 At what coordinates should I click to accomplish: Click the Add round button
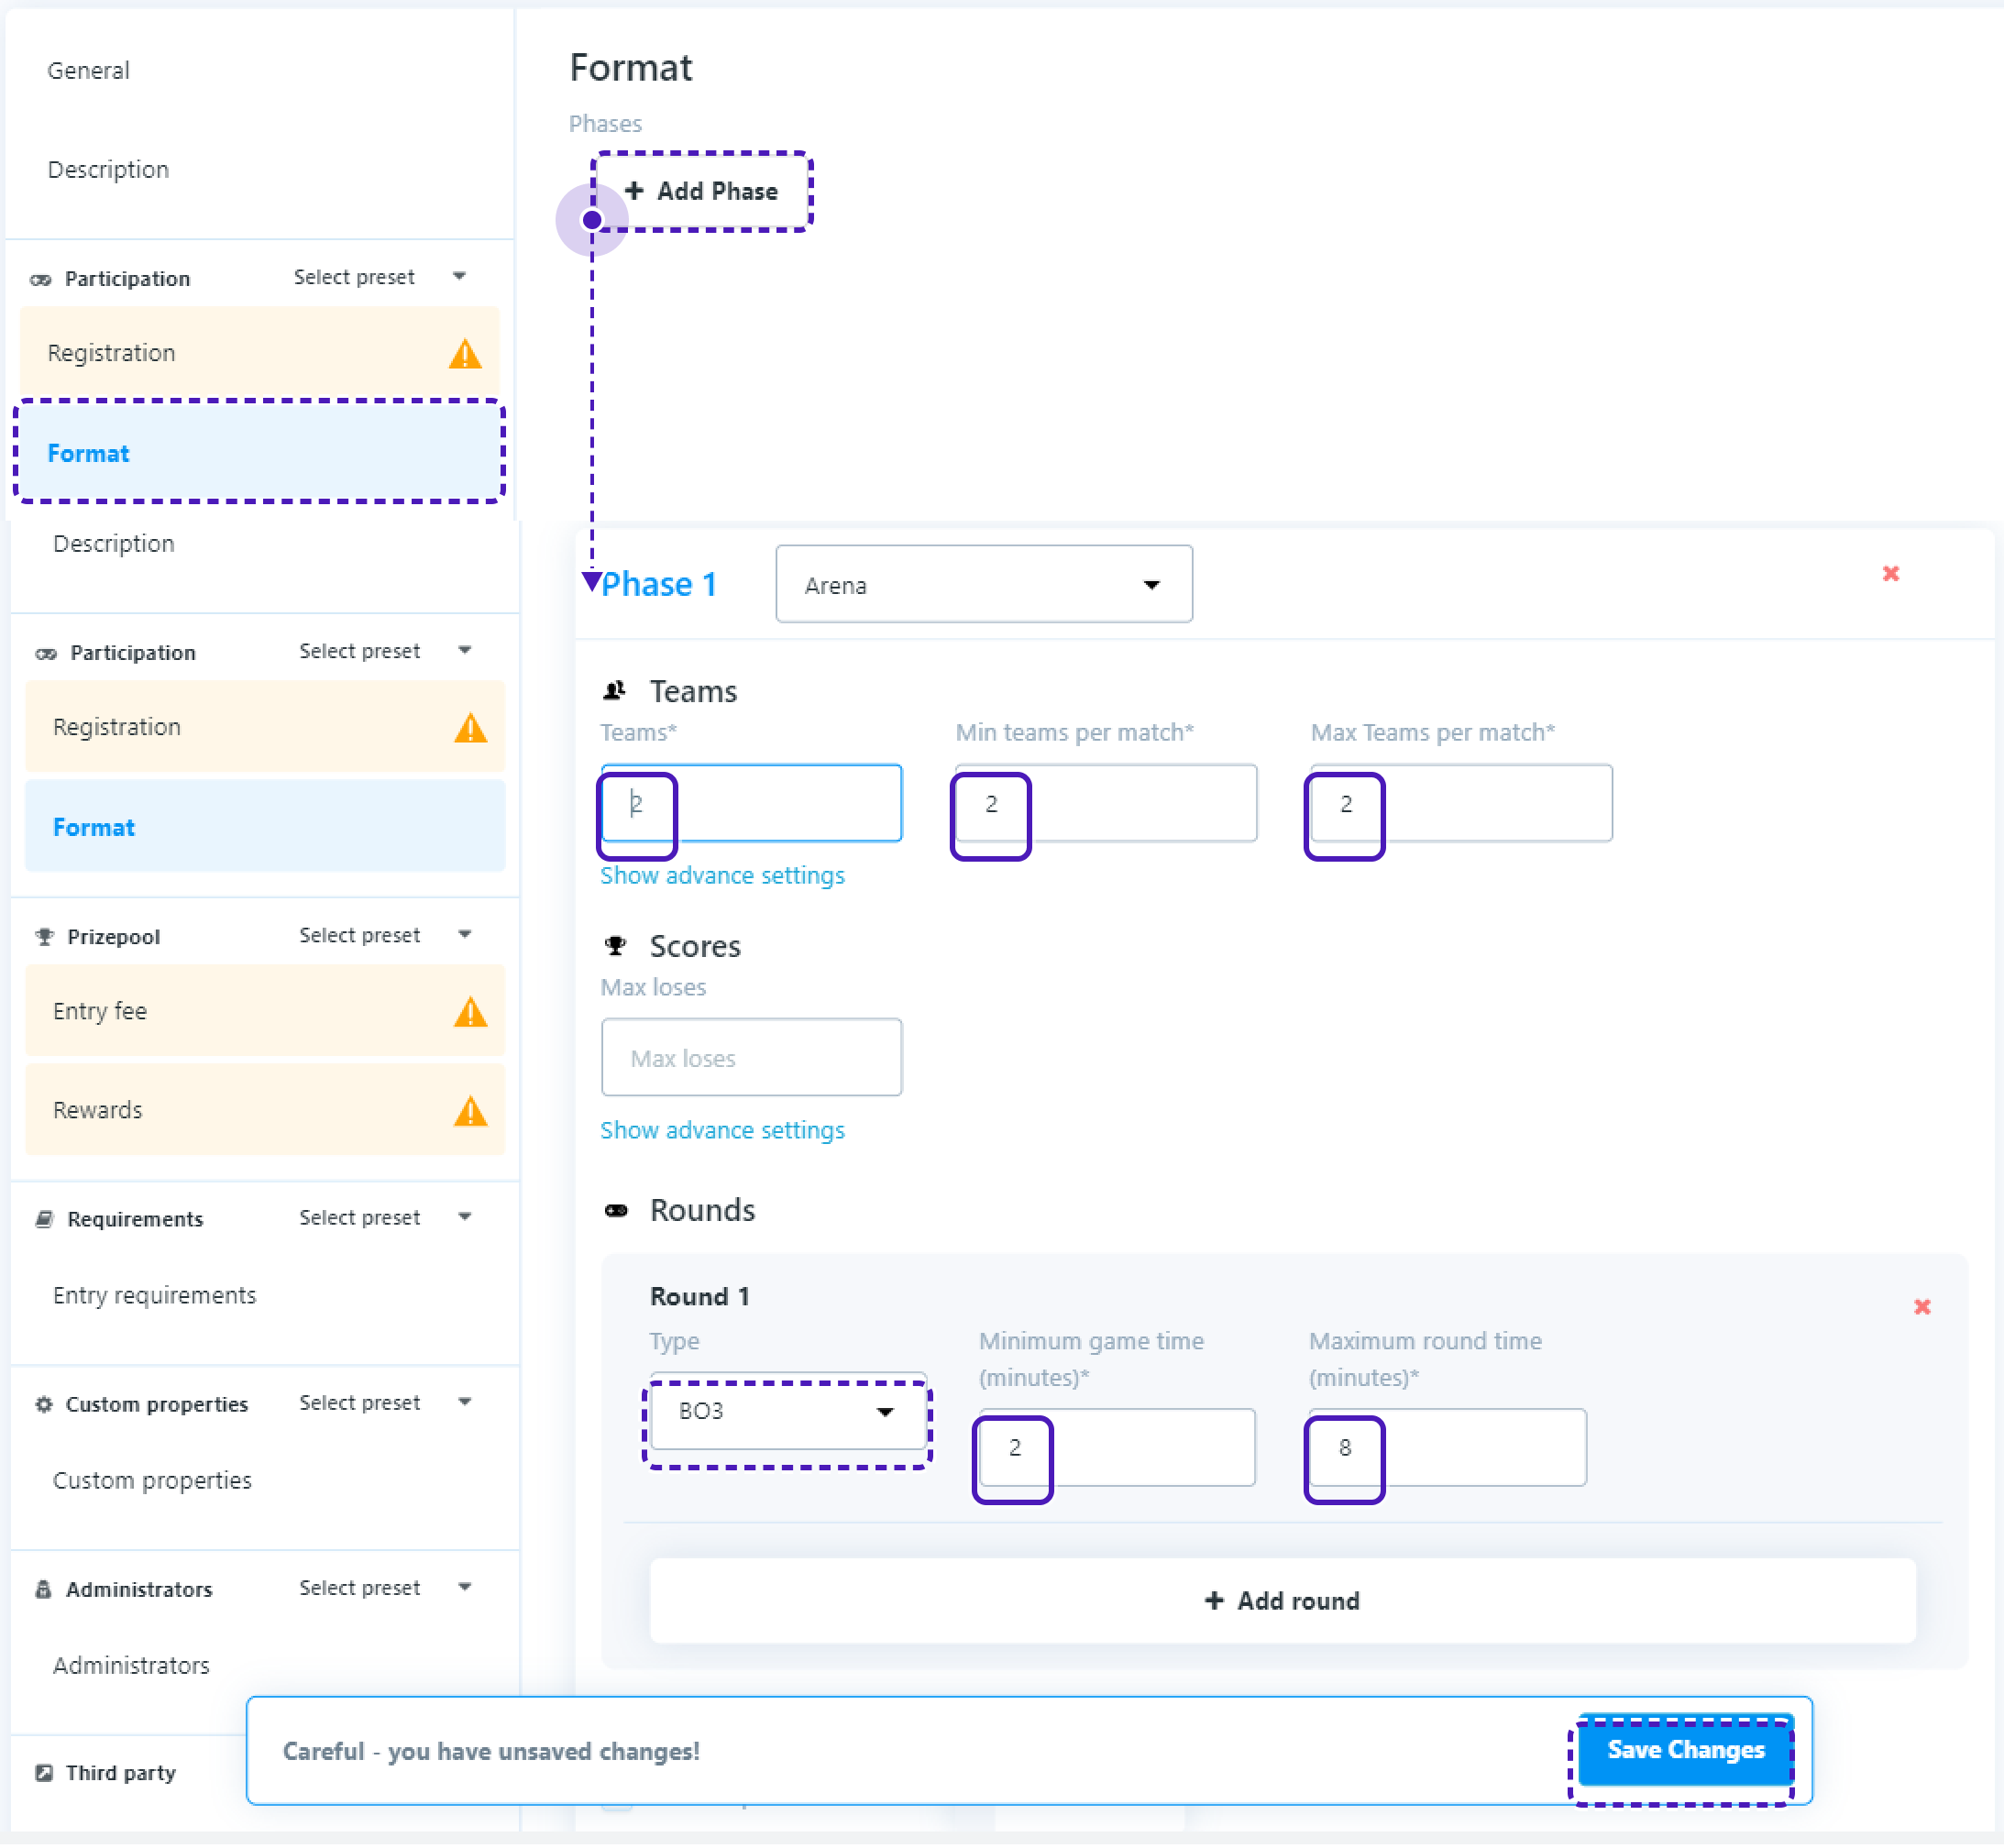[1282, 1601]
